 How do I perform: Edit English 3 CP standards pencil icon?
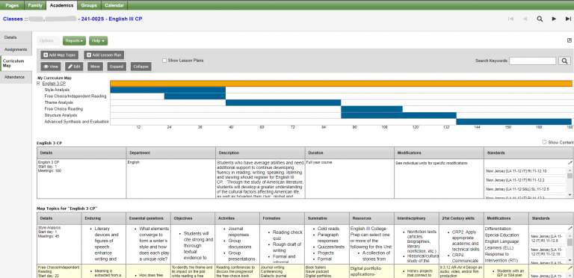click(570, 162)
